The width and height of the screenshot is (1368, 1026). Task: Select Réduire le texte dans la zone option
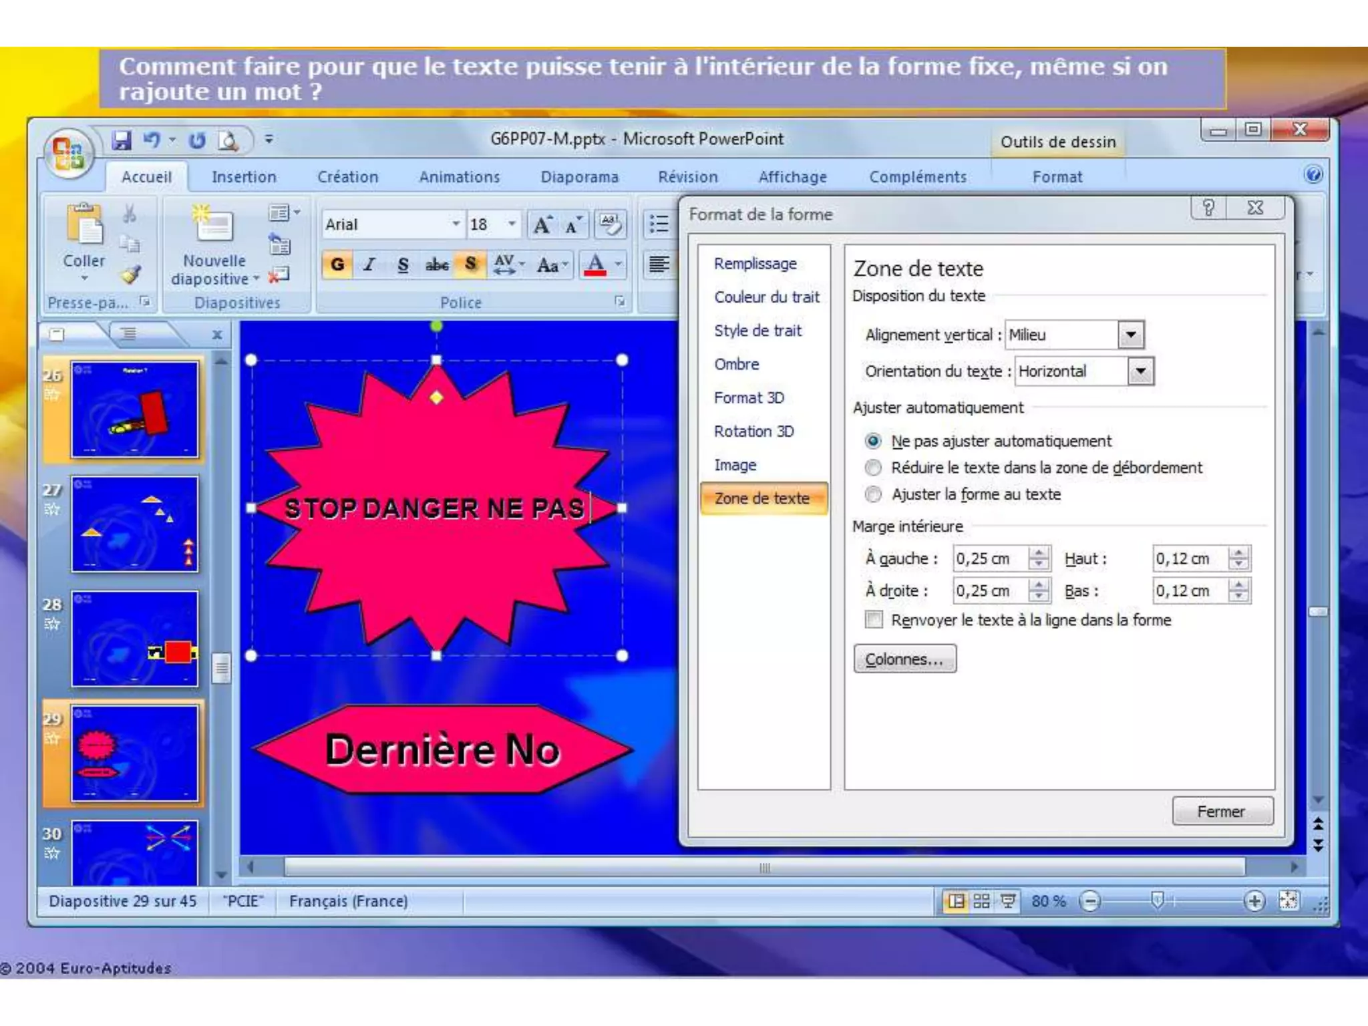(x=1034, y=468)
